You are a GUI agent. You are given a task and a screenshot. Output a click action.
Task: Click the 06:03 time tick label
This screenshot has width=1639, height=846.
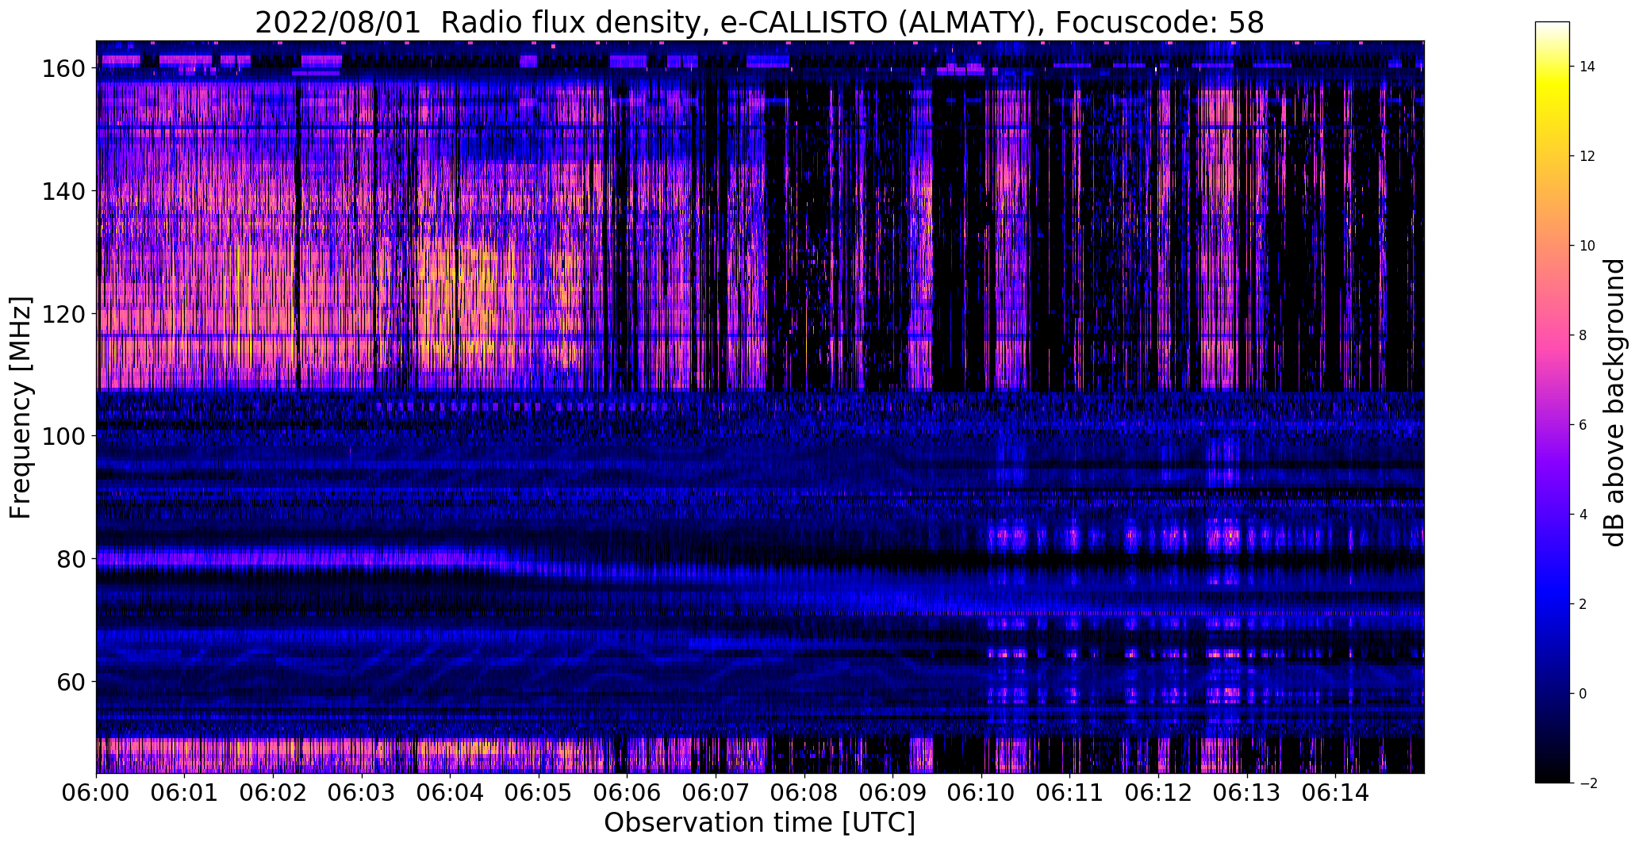click(362, 792)
